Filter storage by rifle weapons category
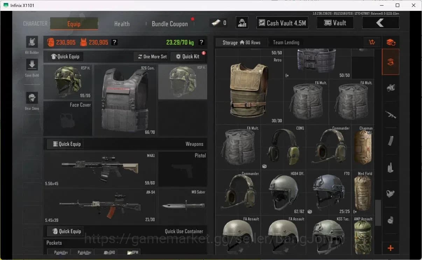Screen dimensions: 422x260 [391, 115]
